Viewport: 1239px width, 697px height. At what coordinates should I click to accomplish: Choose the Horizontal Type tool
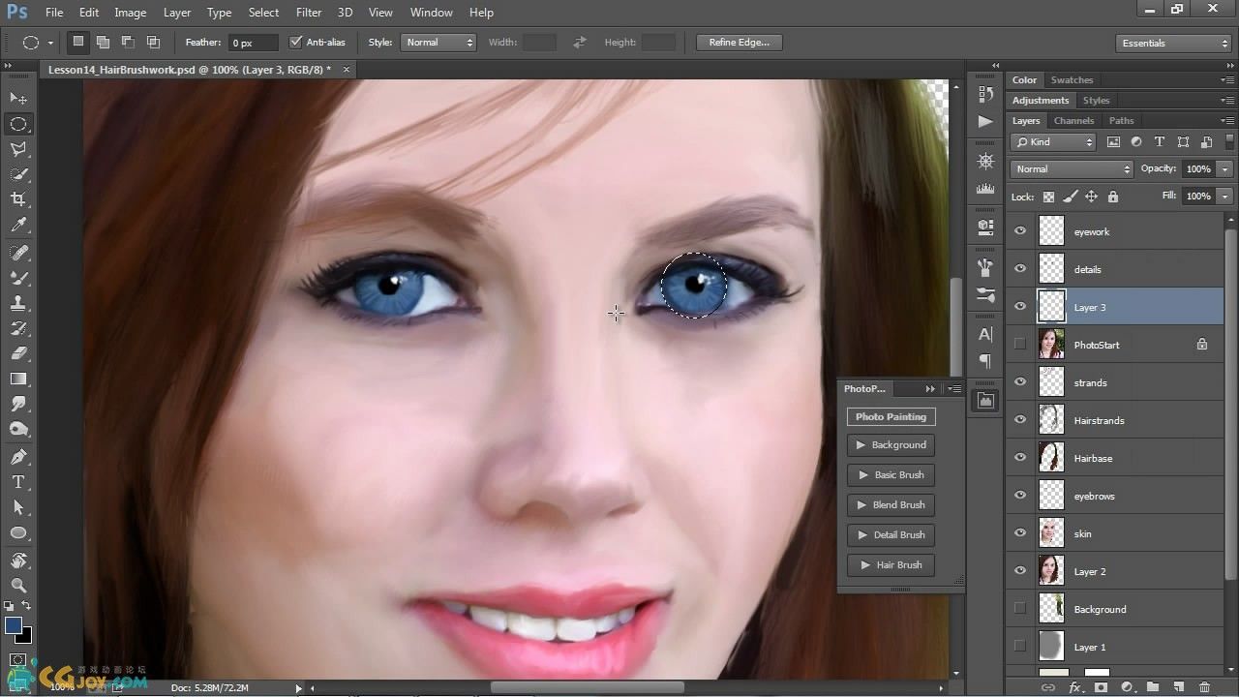[x=18, y=482]
